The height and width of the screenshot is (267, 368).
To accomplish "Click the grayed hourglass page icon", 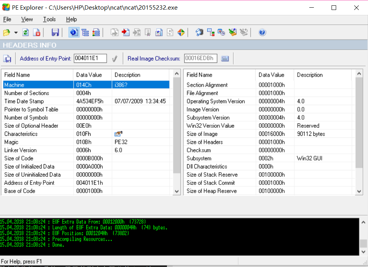I will point(137,32).
